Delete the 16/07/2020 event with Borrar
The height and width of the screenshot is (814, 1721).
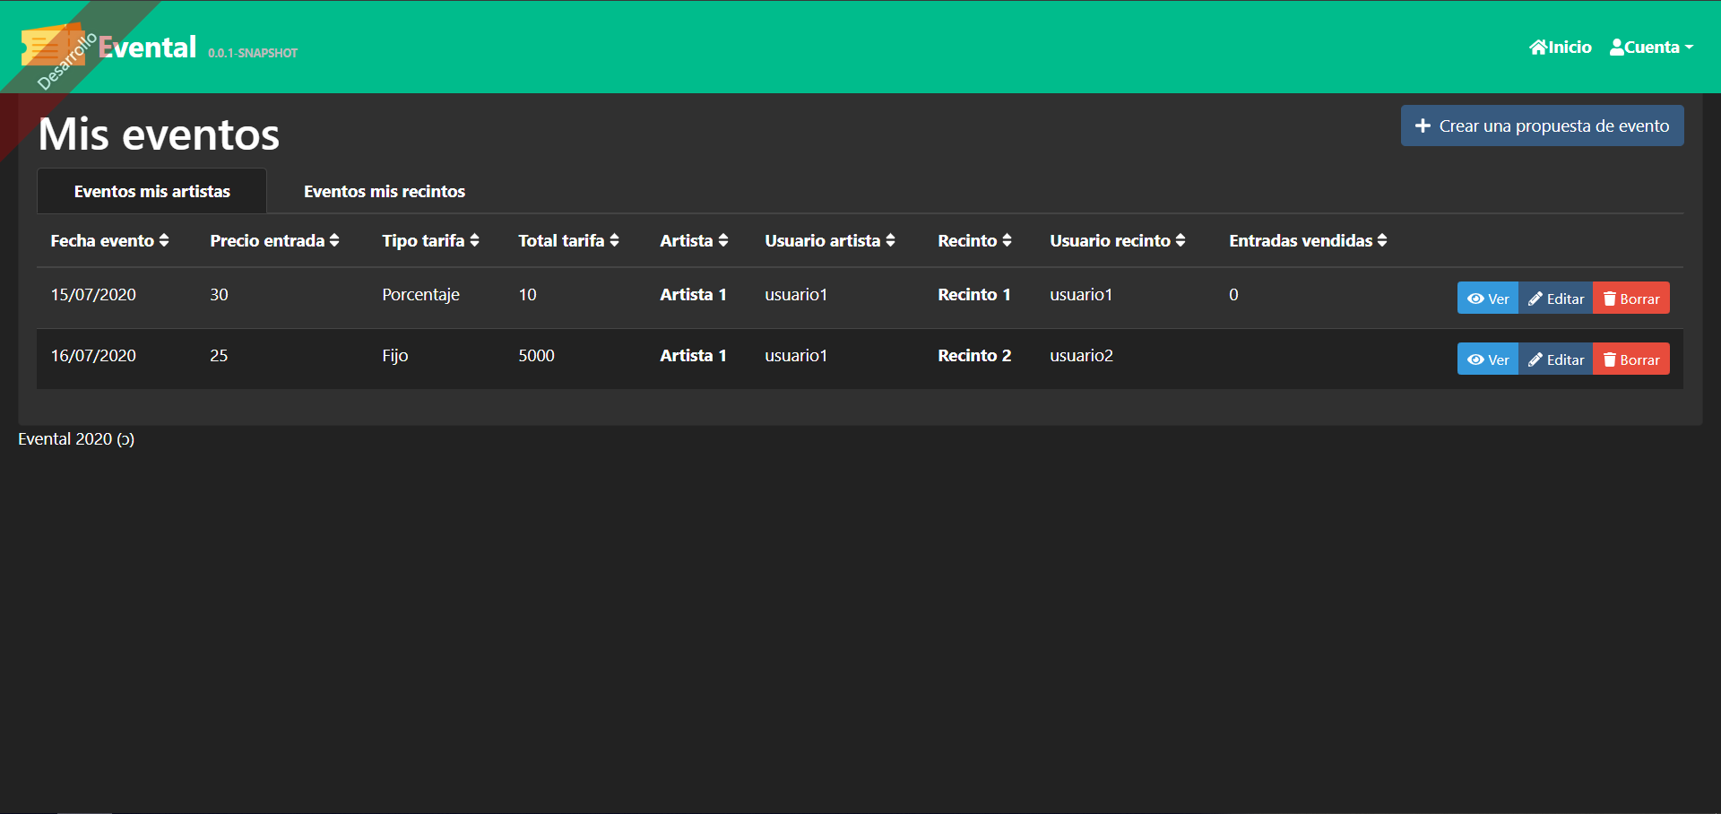point(1631,359)
